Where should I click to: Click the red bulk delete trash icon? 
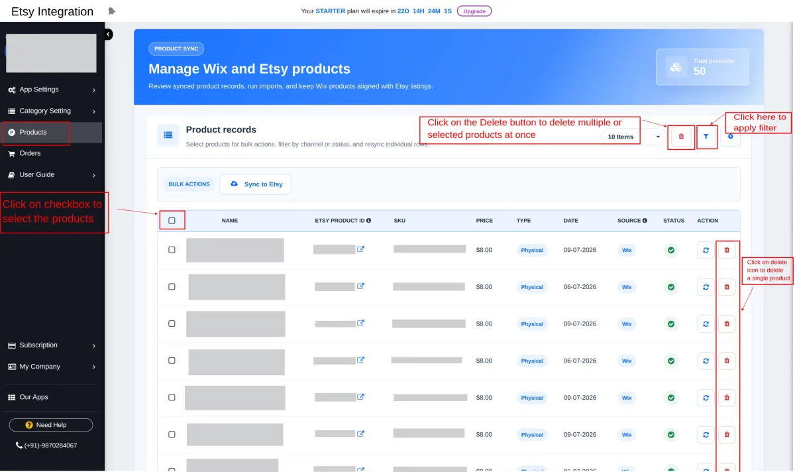681,137
